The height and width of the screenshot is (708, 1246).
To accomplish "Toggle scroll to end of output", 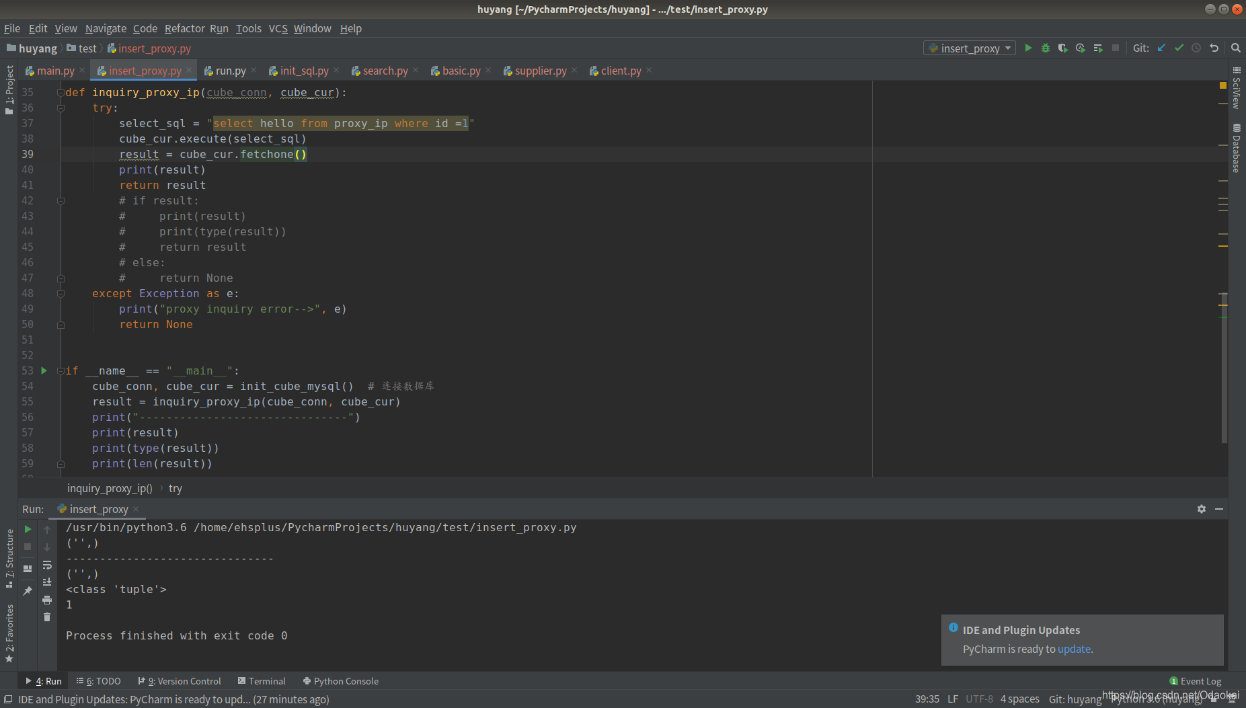I will pyautogui.click(x=47, y=582).
